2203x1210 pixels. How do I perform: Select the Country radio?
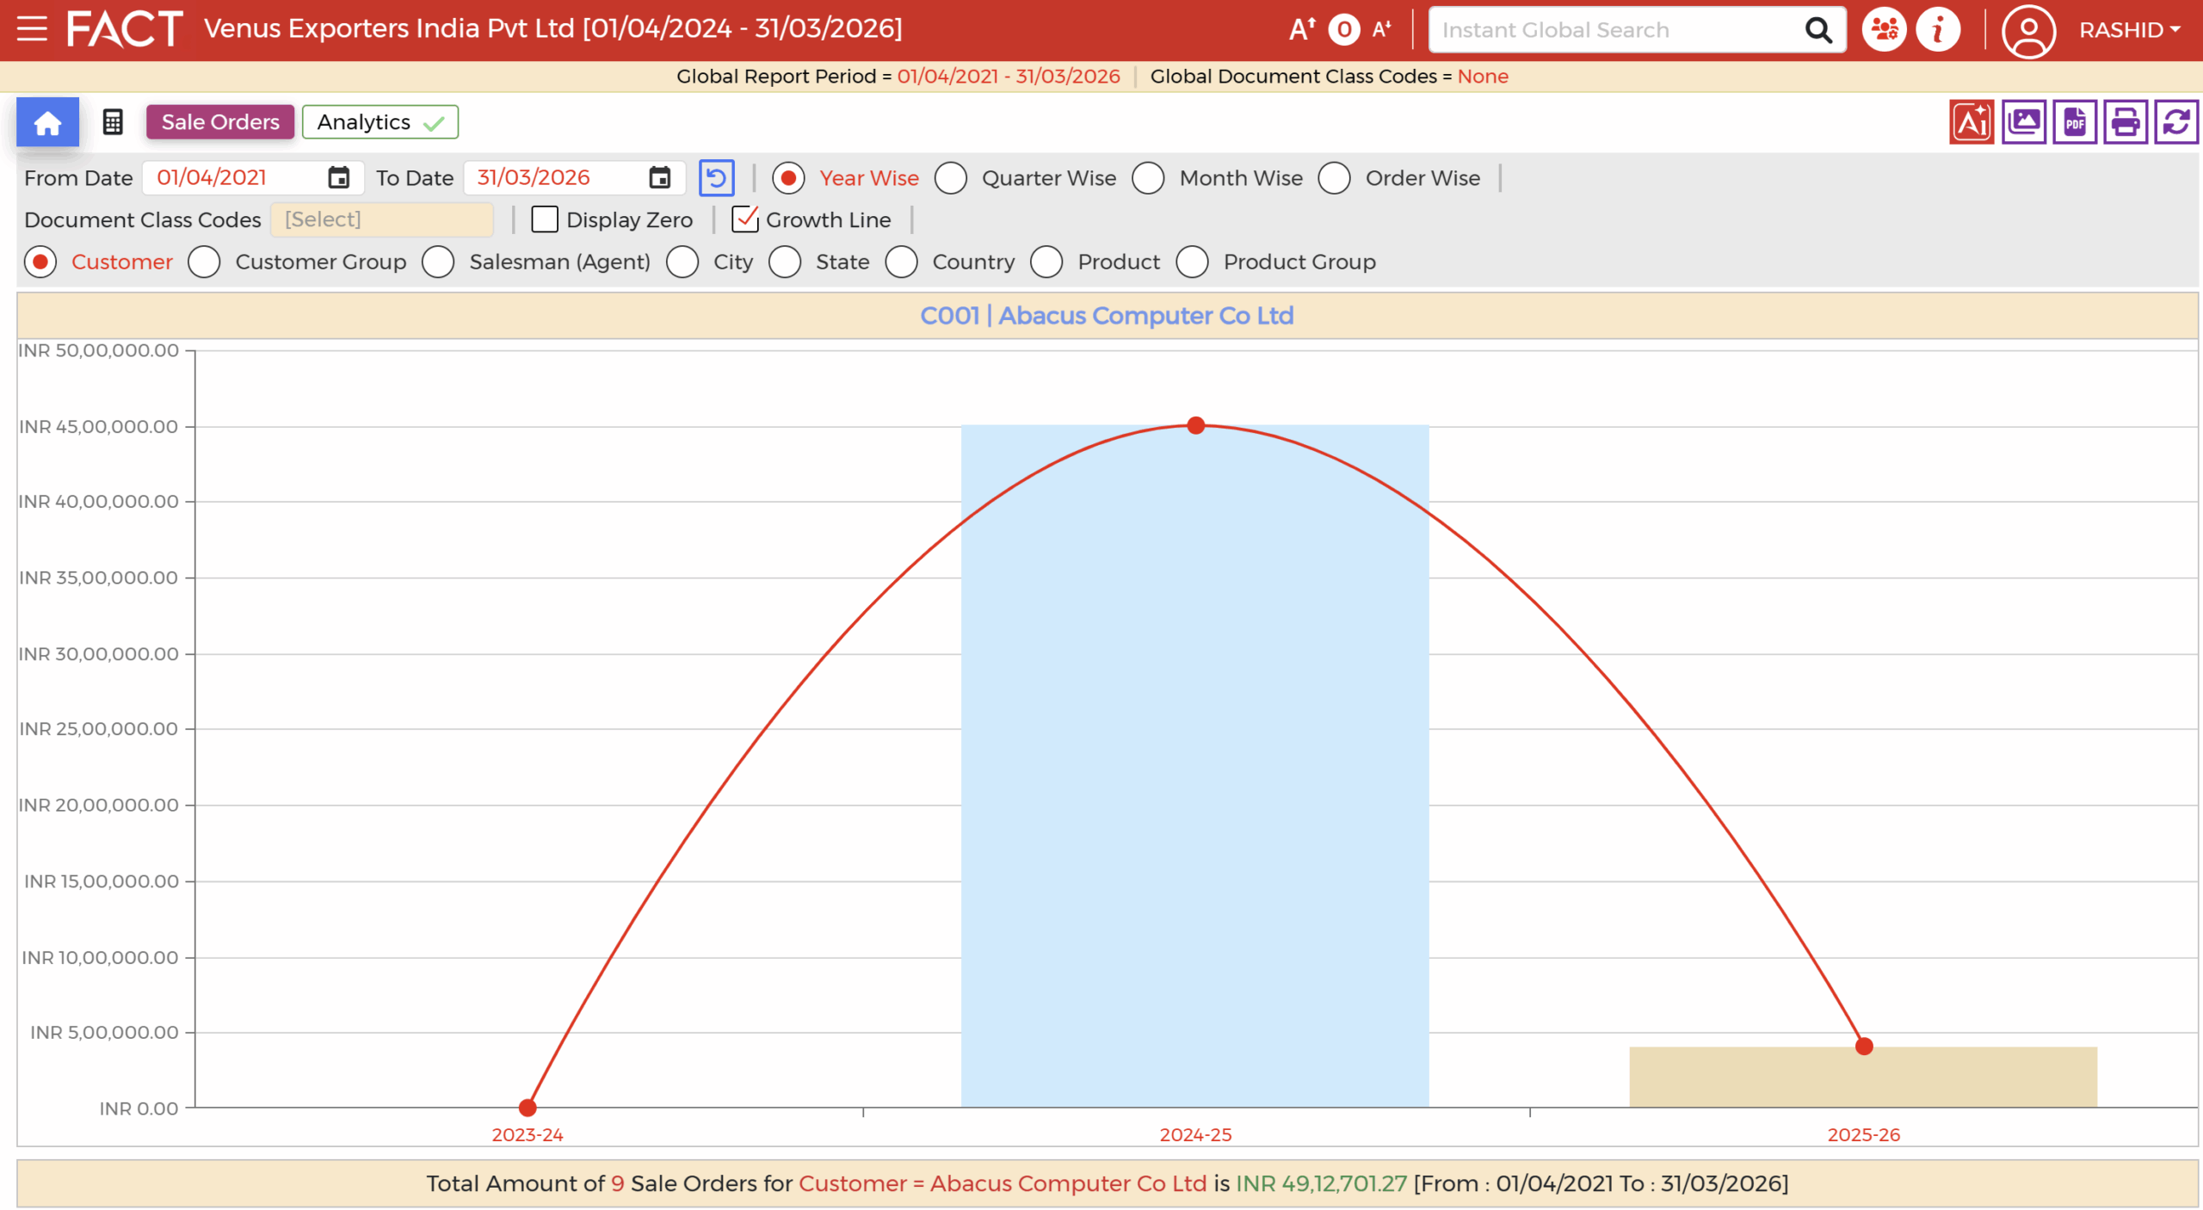pos(902,262)
